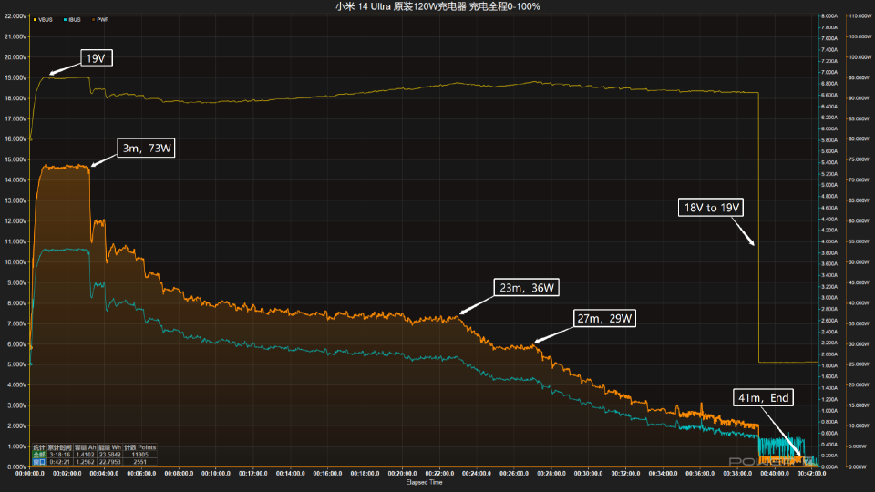The height and width of the screenshot is (492, 875).
Task: Click the cyan IBUS legend color square
Action: click(66, 19)
